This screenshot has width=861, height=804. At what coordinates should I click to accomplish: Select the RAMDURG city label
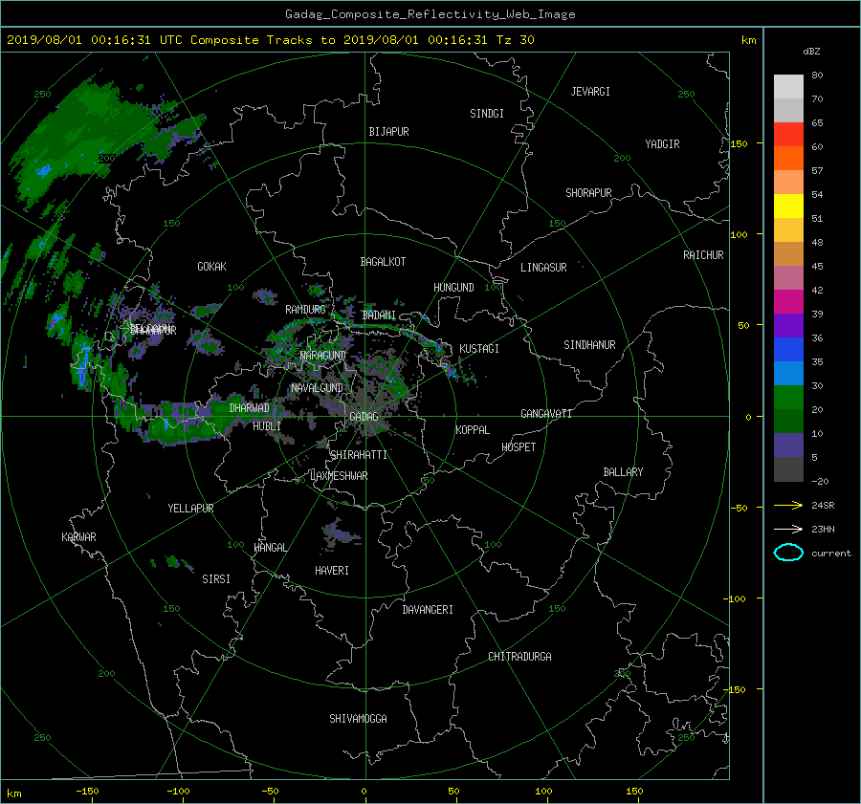[305, 310]
